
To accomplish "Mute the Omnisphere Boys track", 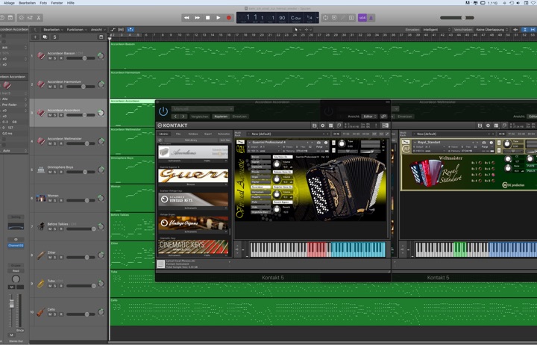I will click(x=50, y=172).
